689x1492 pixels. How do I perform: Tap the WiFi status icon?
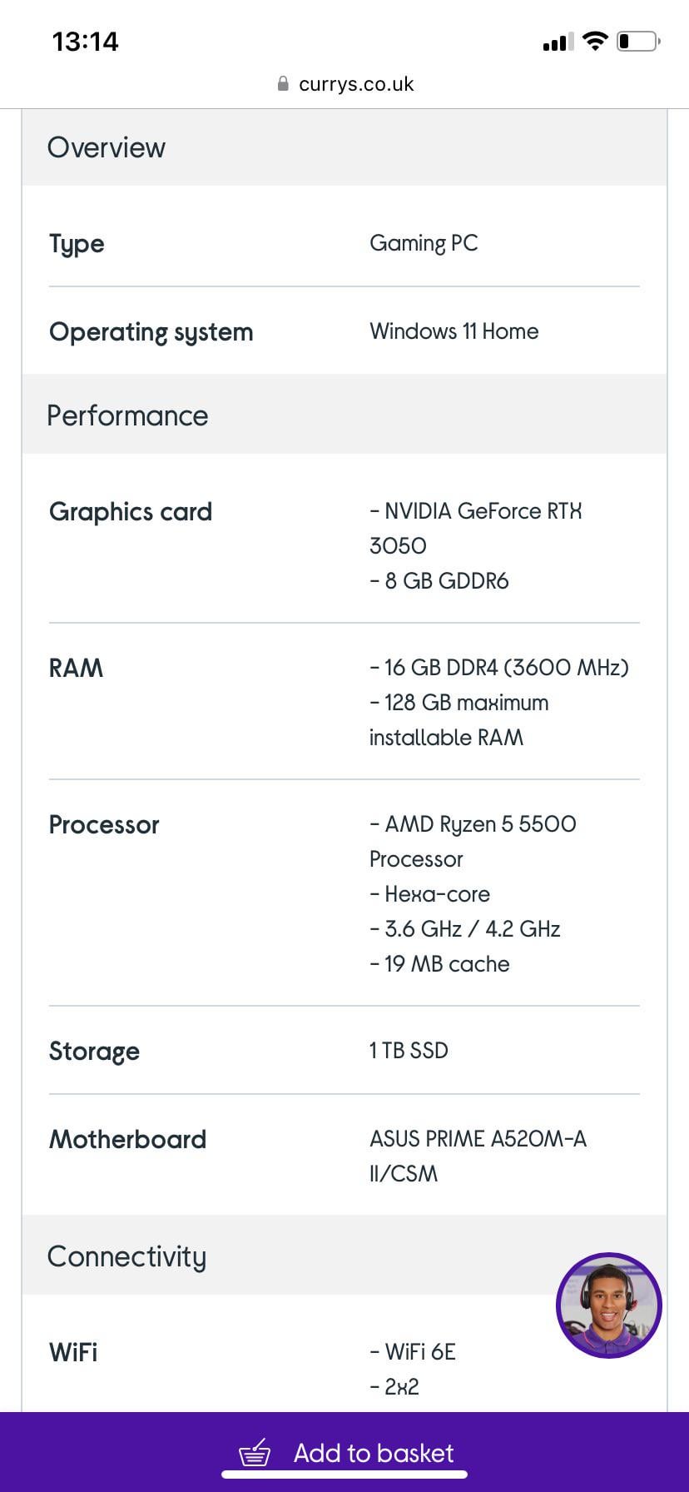click(595, 41)
